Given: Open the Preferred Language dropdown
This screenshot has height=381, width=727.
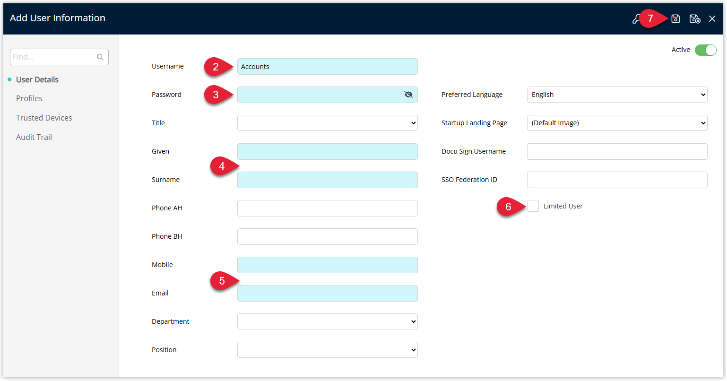Looking at the screenshot, I should (x=617, y=95).
